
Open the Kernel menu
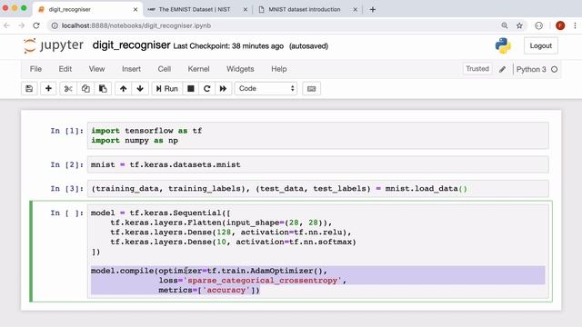coord(198,69)
